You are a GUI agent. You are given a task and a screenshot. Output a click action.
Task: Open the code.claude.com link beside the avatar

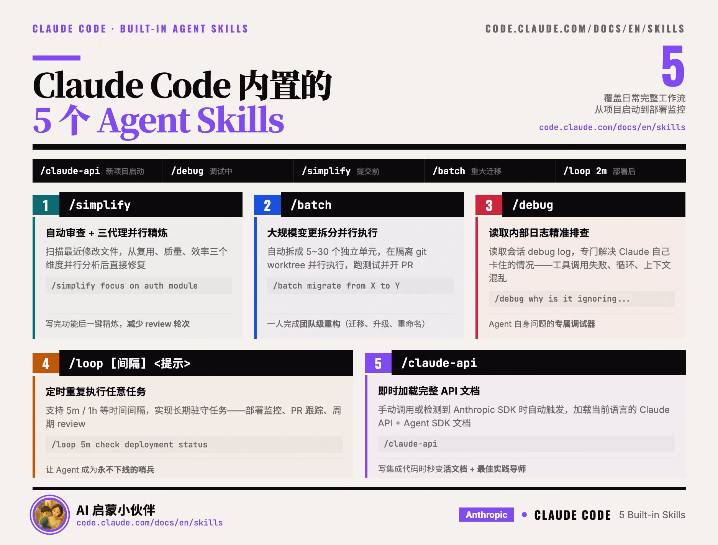(149, 523)
